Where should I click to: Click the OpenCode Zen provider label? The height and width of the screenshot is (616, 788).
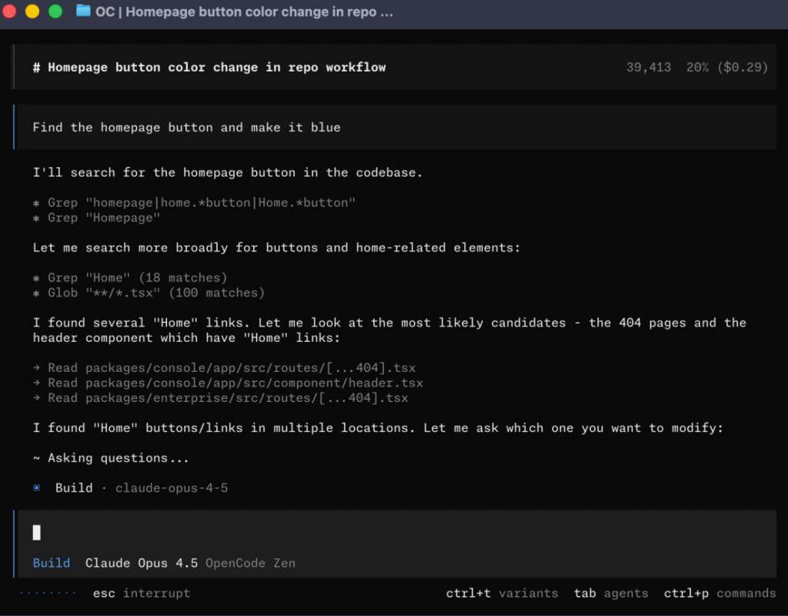click(x=250, y=563)
